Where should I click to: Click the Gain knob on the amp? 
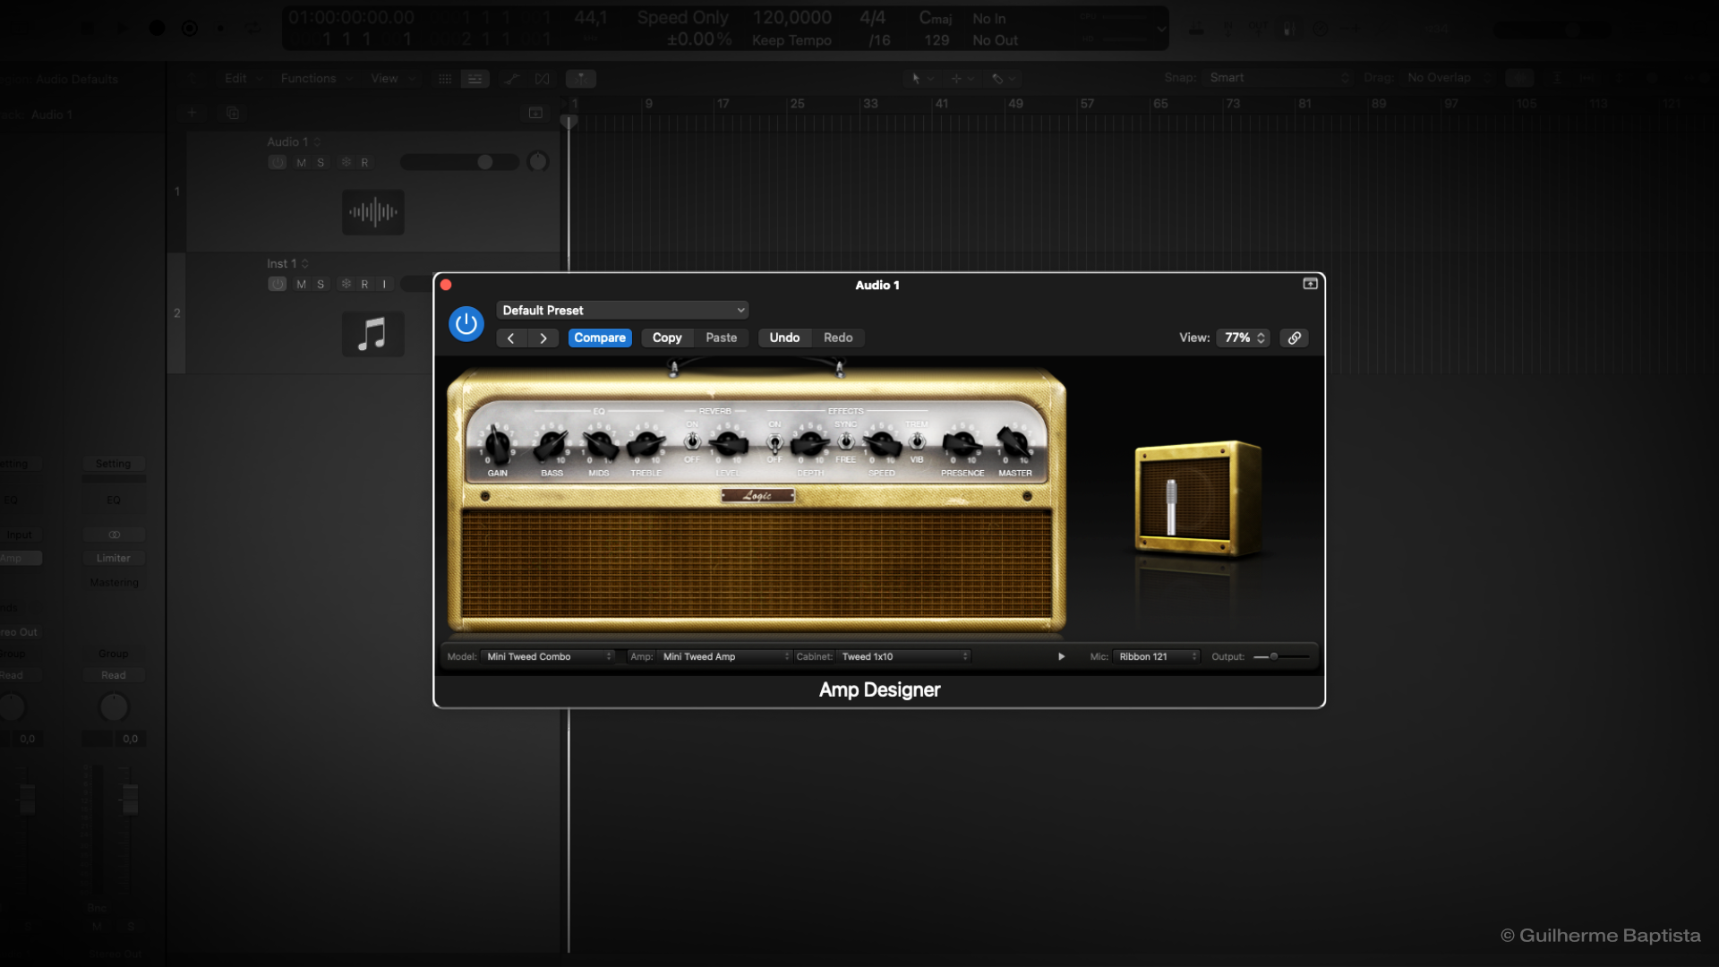pos(497,443)
